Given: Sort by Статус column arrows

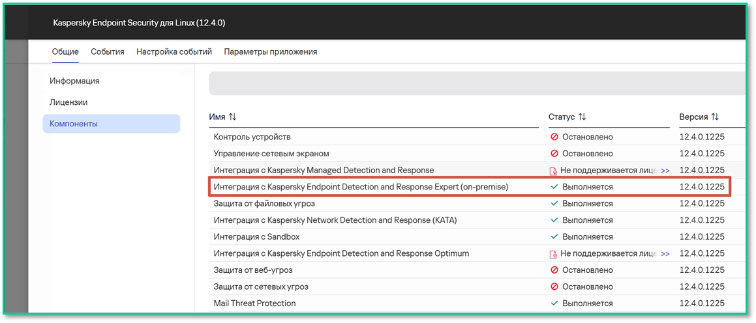Looking at the screenshot, I should tap(582, 117).
